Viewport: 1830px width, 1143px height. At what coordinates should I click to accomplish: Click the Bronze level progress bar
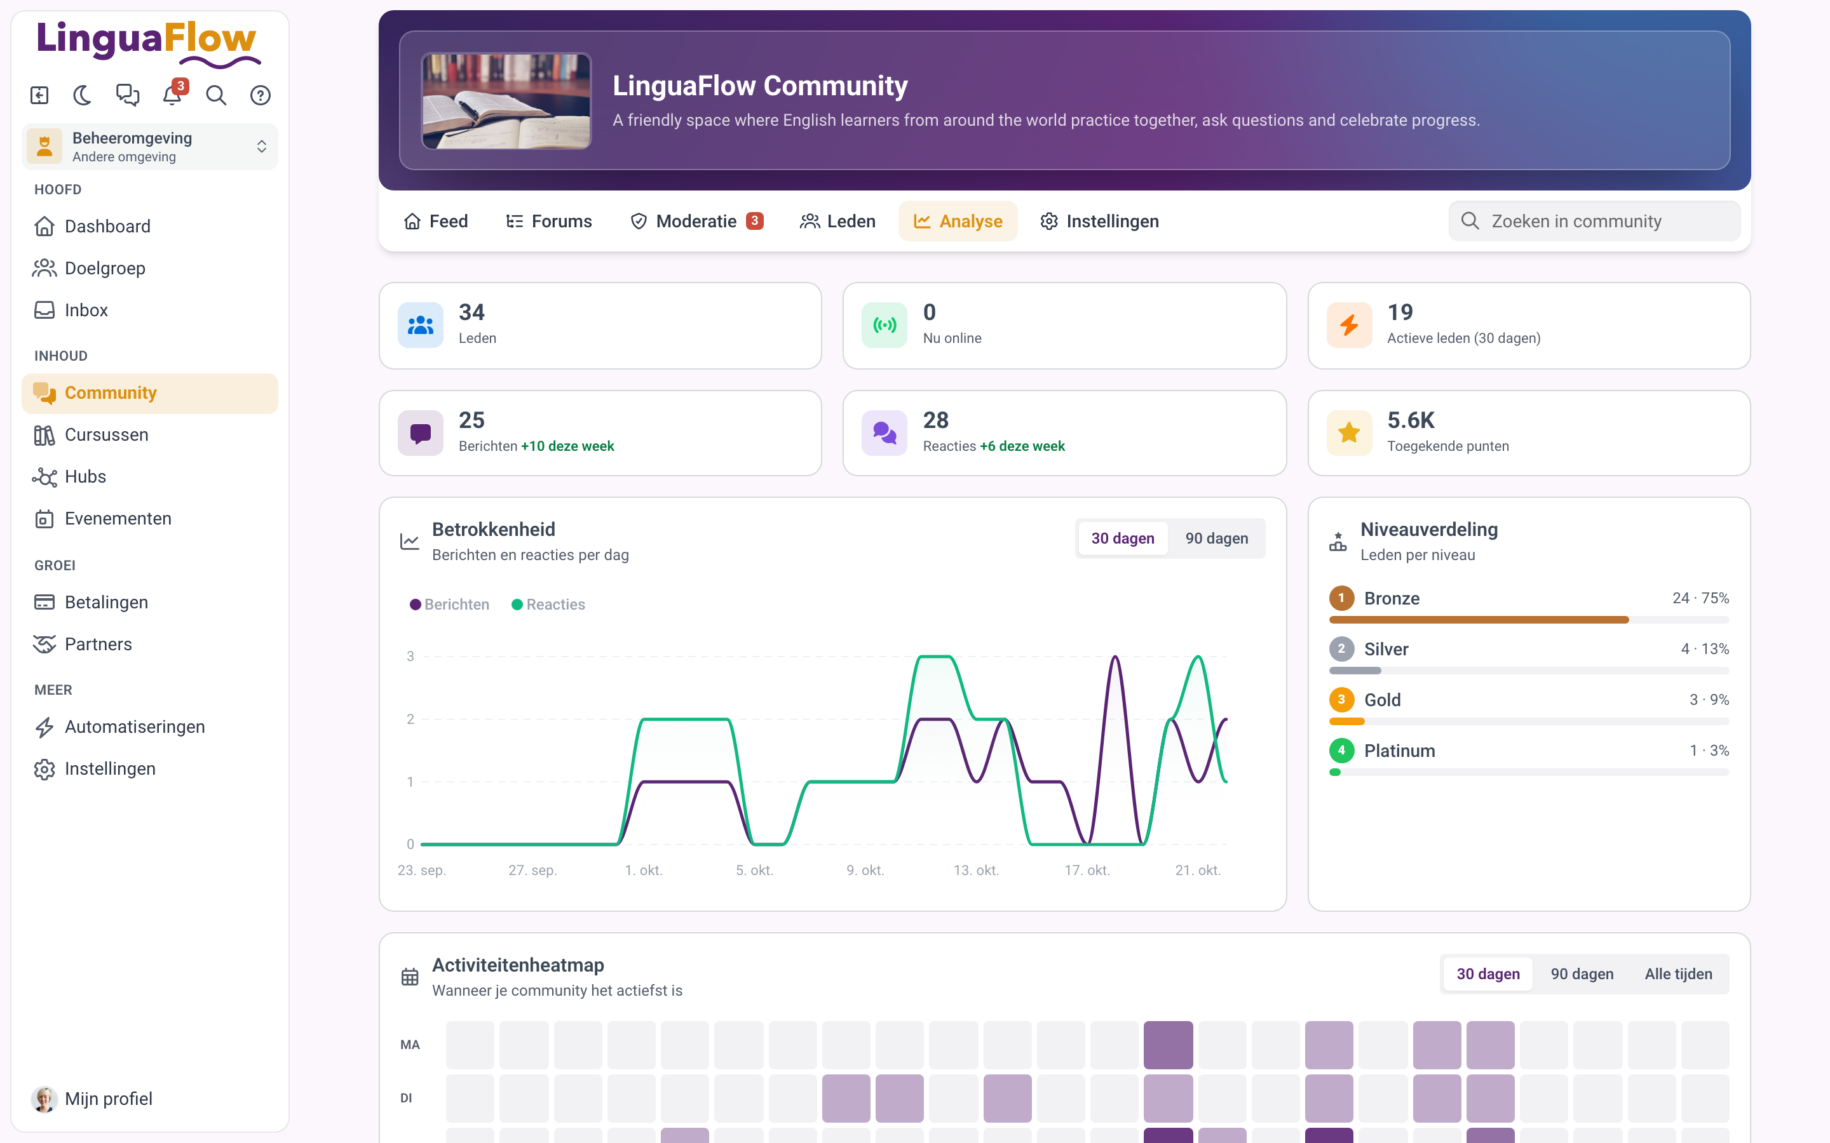tap(1528, 620)
